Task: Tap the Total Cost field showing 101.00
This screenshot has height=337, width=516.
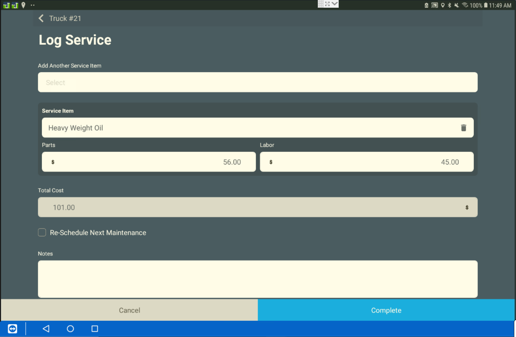Action: click(257, 207)
